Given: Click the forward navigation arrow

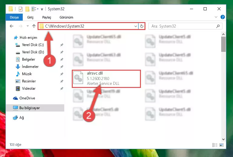Looking at the screenshot, I should coord(21,26).
